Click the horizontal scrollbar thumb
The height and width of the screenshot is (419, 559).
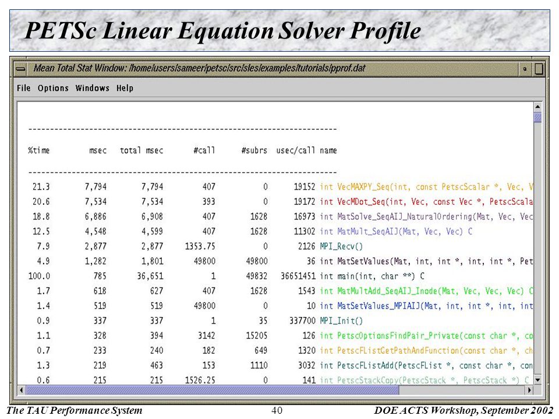click(x=213, y=390)
